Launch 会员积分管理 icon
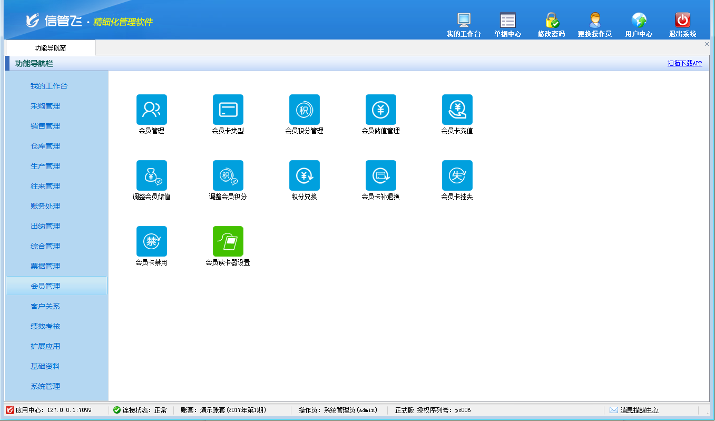The width and height of the screenshot is (715, 421). coord(304,110)
